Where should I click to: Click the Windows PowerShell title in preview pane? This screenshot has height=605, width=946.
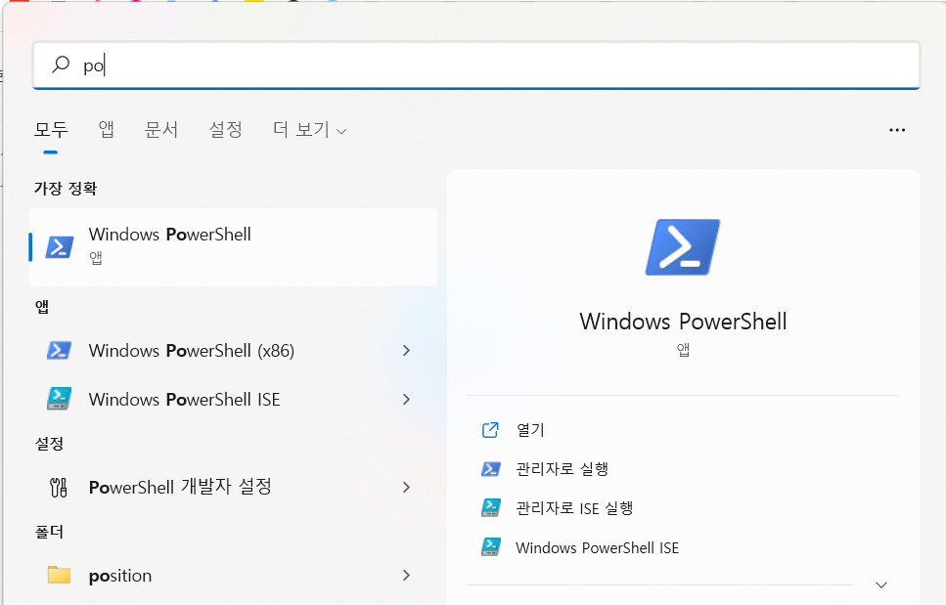pos(683,322)
